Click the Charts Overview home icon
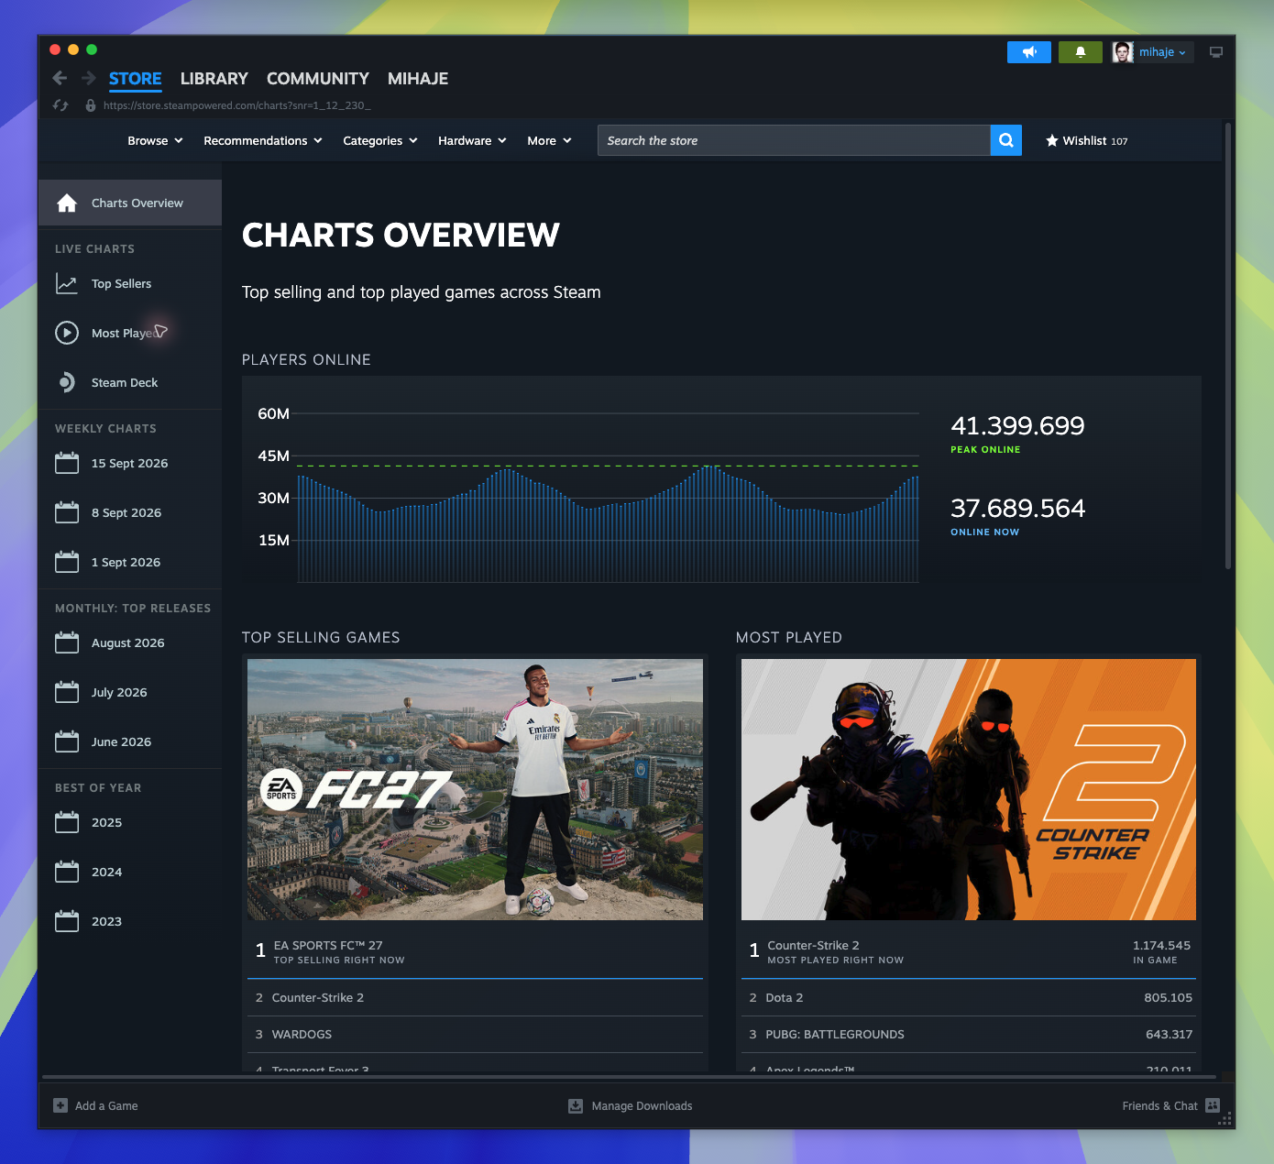 point(67,203)
